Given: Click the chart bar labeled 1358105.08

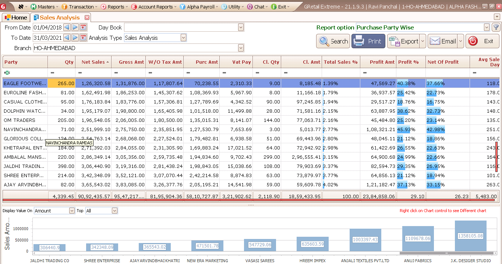Looking at the screenshot, I should (x=470, y=236).
